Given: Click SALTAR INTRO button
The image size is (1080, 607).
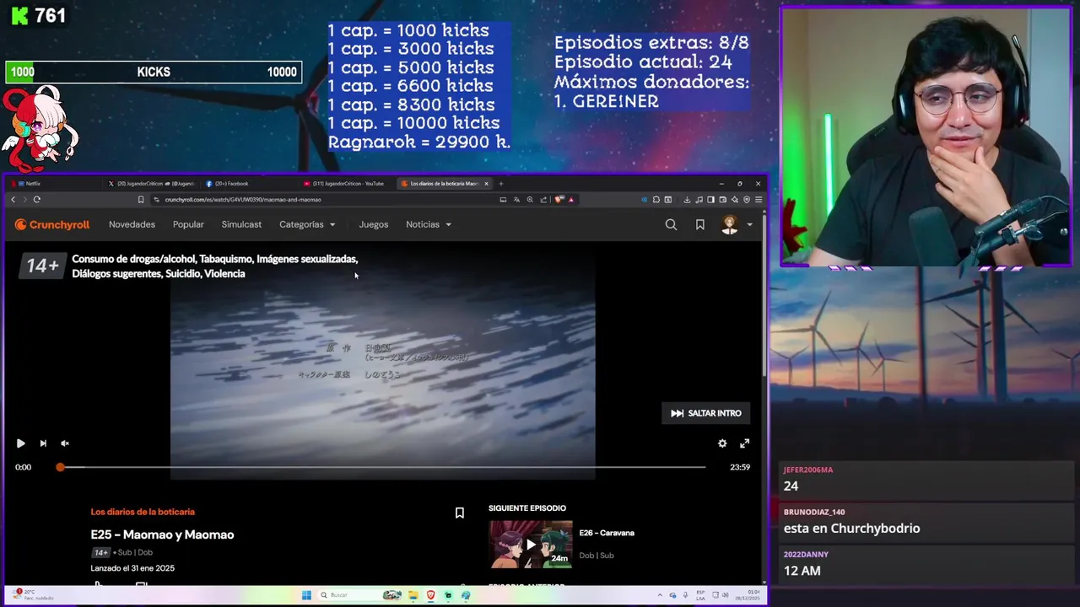Looking at the screenshot, I should tap(706, 413).
